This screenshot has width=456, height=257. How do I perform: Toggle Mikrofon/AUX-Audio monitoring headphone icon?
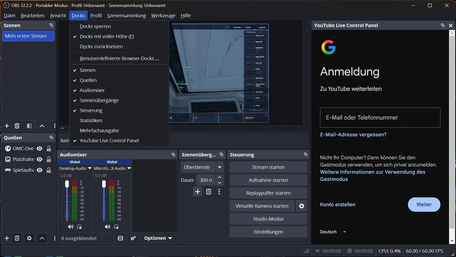(x=116, y=227)
